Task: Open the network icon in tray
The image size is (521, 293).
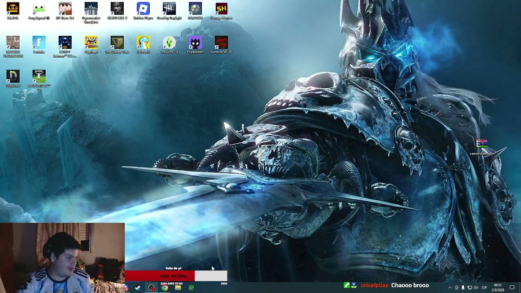Action: pos(469,288)
